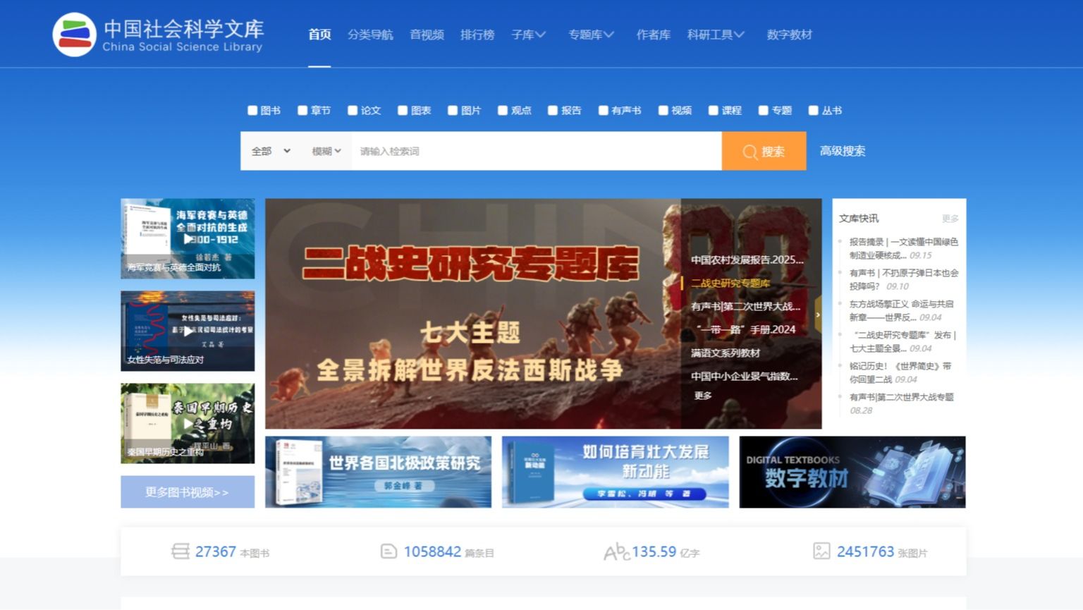Screen dimensions: 1083x610
Task: Focus the 请输入检索词 search field
Action: pos(536,151)
